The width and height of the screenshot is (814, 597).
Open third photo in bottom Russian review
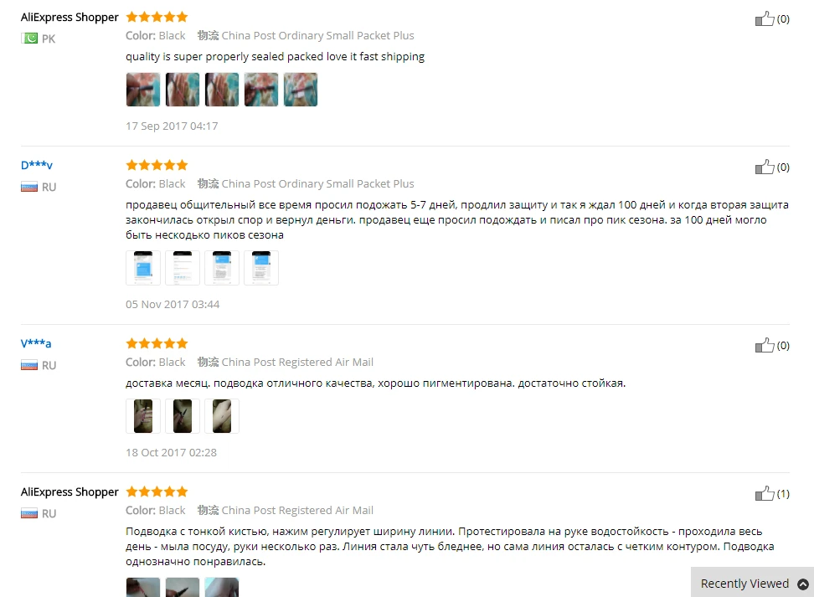222,588
